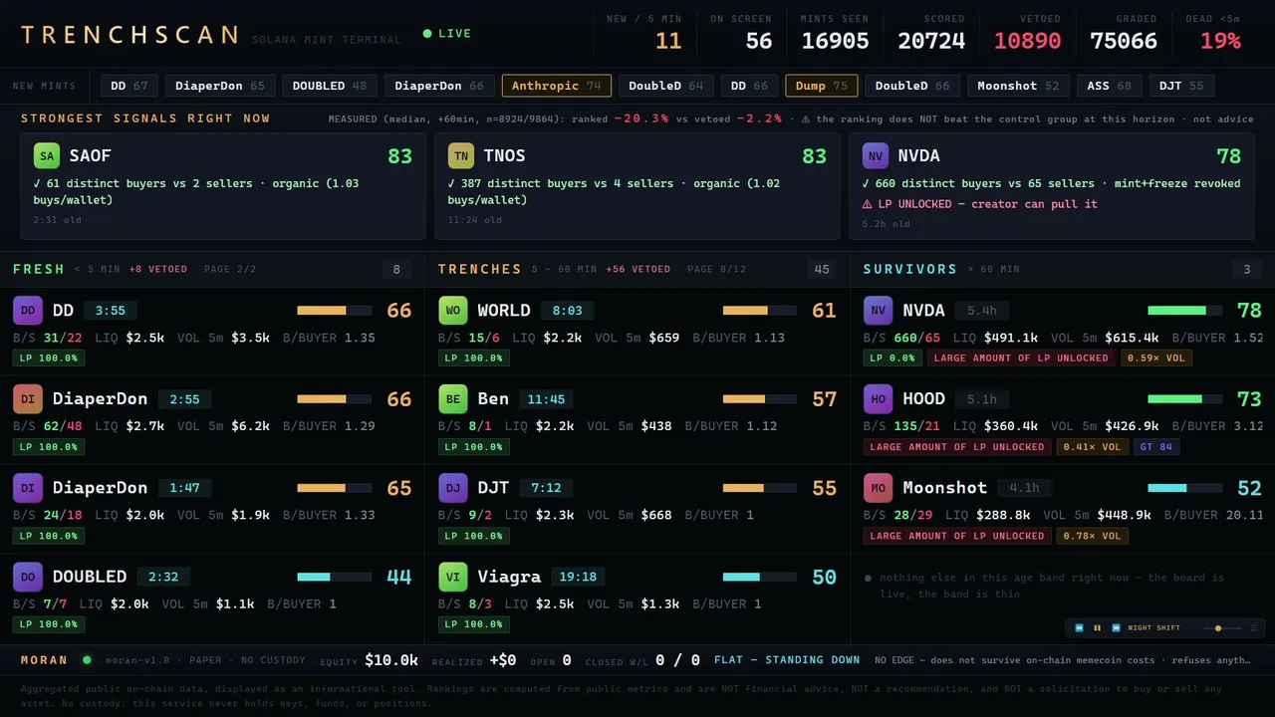Click the 0.78× VOL tag on Moonshot
1275x717 pixels.
coord(1092,536)
